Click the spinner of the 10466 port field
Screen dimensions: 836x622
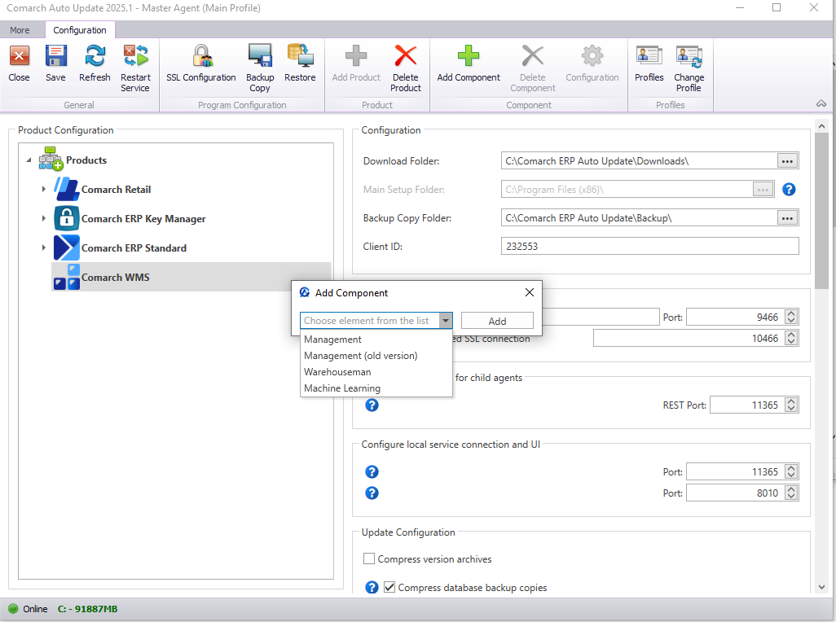click(791, 338)
